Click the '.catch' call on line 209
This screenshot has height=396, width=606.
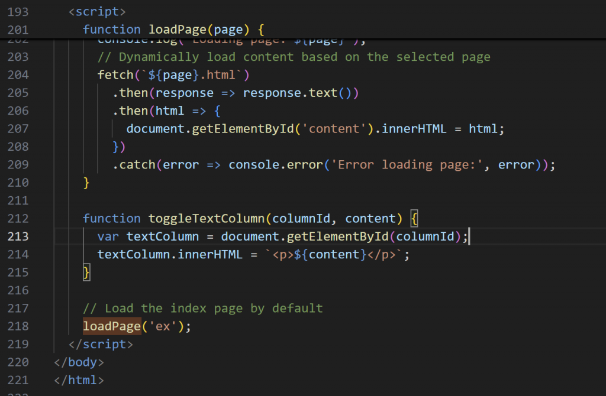(x=134, y=164)
